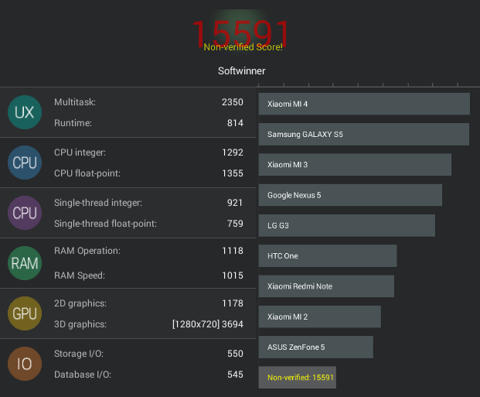Click the purple single-thread CPU icon
The width and height of the screenshot is (480, 397).
pyautogui.click(x=25, y=213)
